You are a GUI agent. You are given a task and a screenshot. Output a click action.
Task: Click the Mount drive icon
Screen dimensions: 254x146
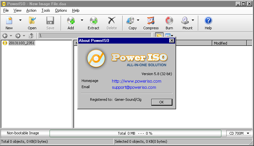click(185, 20)
